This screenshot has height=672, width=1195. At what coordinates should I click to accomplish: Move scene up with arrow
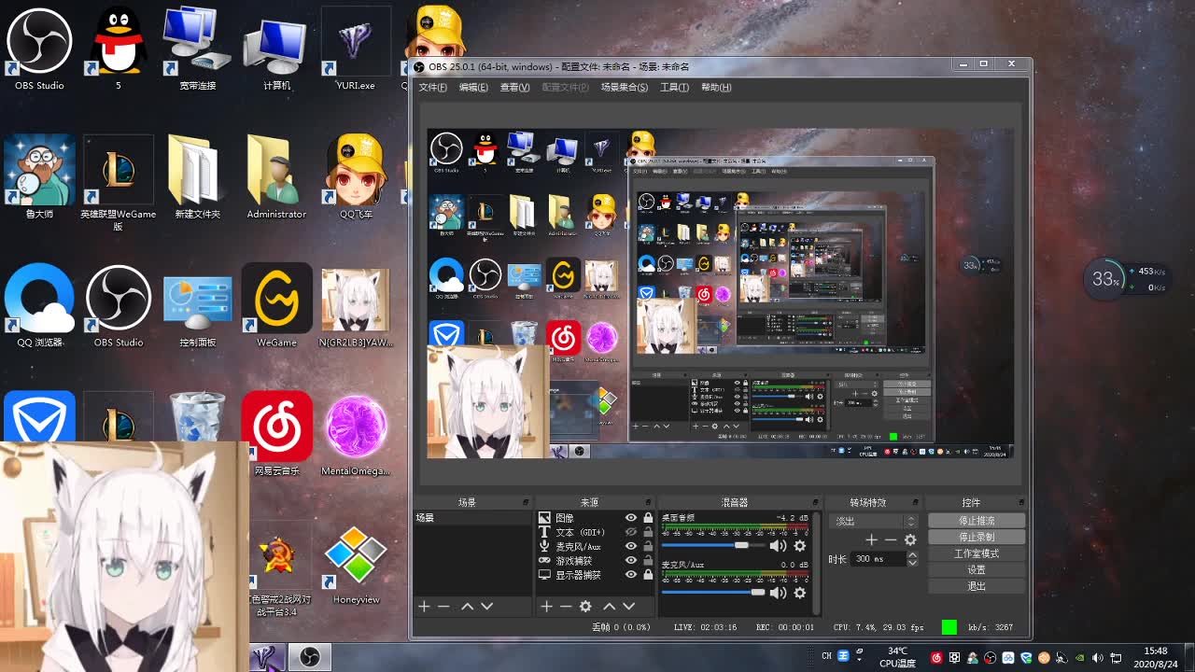[x=467, y=607]
